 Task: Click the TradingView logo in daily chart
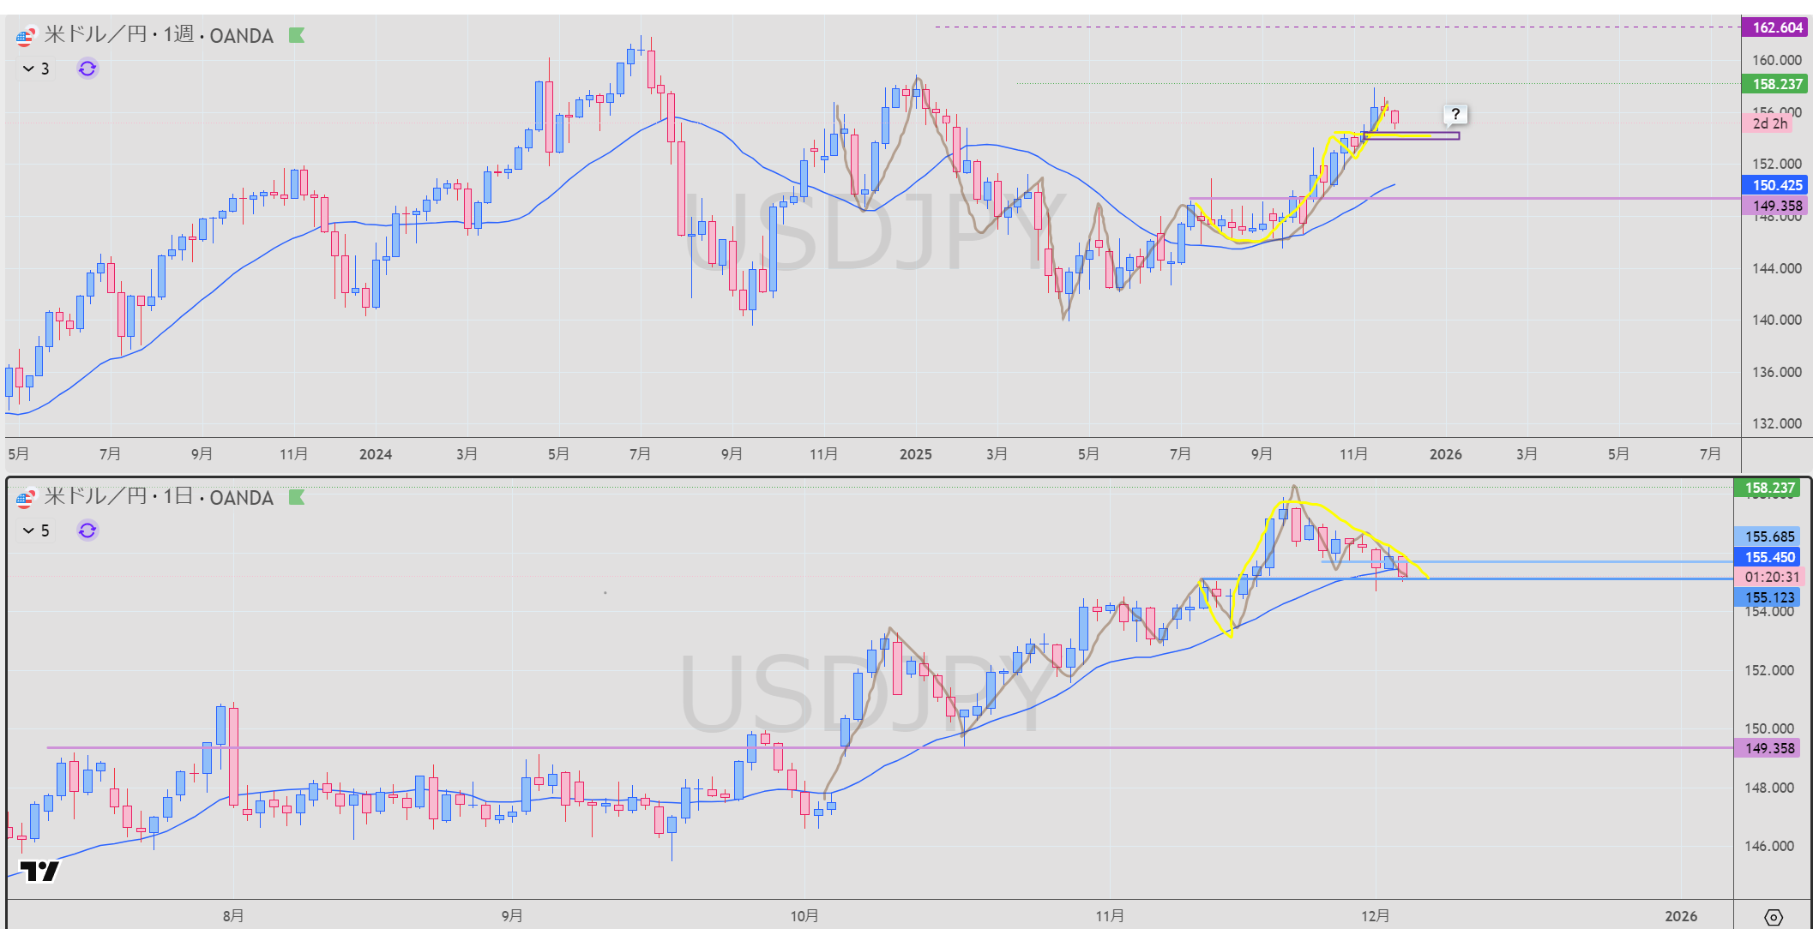[39, 871]
